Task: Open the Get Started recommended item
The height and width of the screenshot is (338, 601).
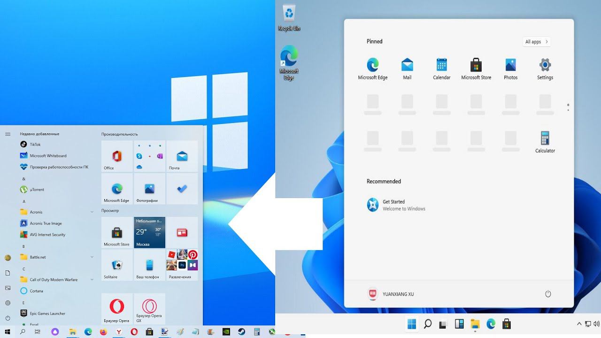Action: 396,205
